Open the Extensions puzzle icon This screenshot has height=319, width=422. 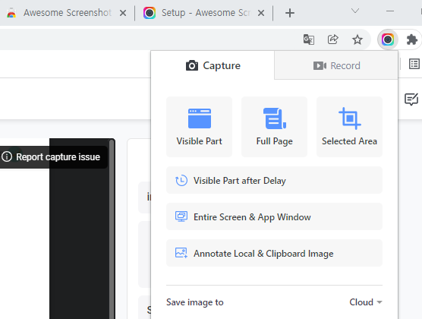(411, 39)
